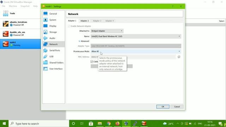This screenshot has height=127, width=226.
Task: Open notification center on taskbar
Action: click(220, 123)
